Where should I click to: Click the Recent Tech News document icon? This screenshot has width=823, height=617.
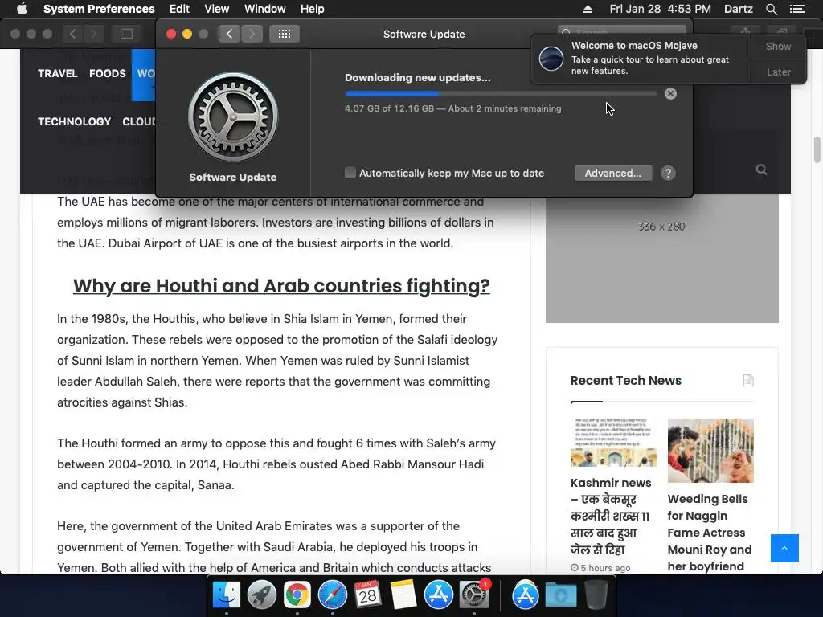[748, 380]
